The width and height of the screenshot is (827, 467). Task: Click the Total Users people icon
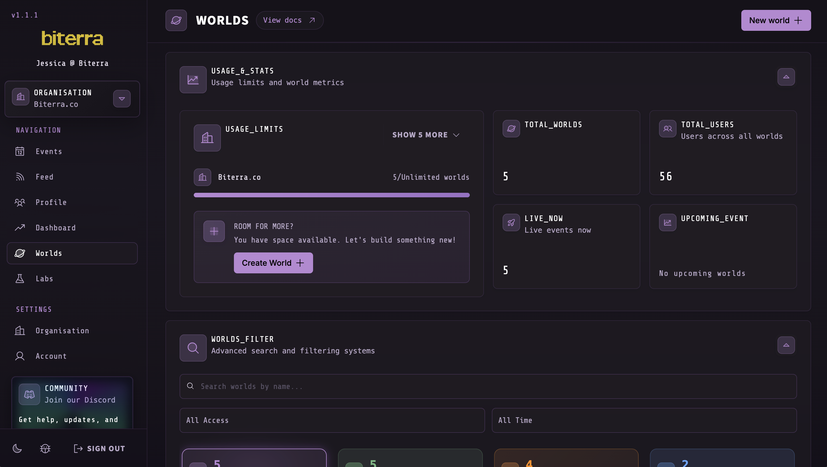667,129
